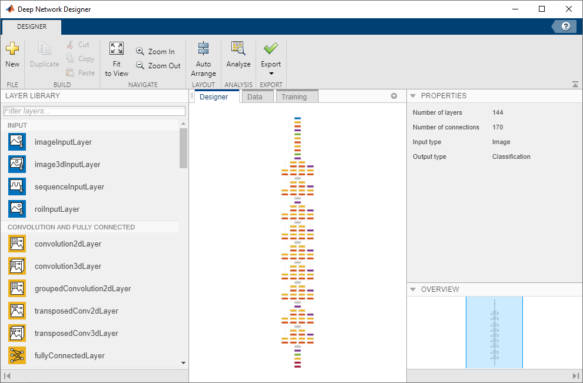Viewport: 583px width, 383px height.
Task: Click the Number of layers label
Action: 437,112
